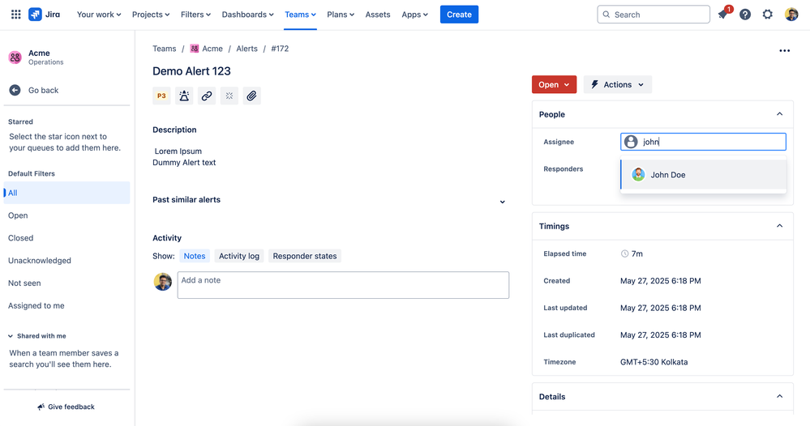Click the paperclip attachment icon
The height and width of the screenshot is (426, 810).
tap(251, 96)
